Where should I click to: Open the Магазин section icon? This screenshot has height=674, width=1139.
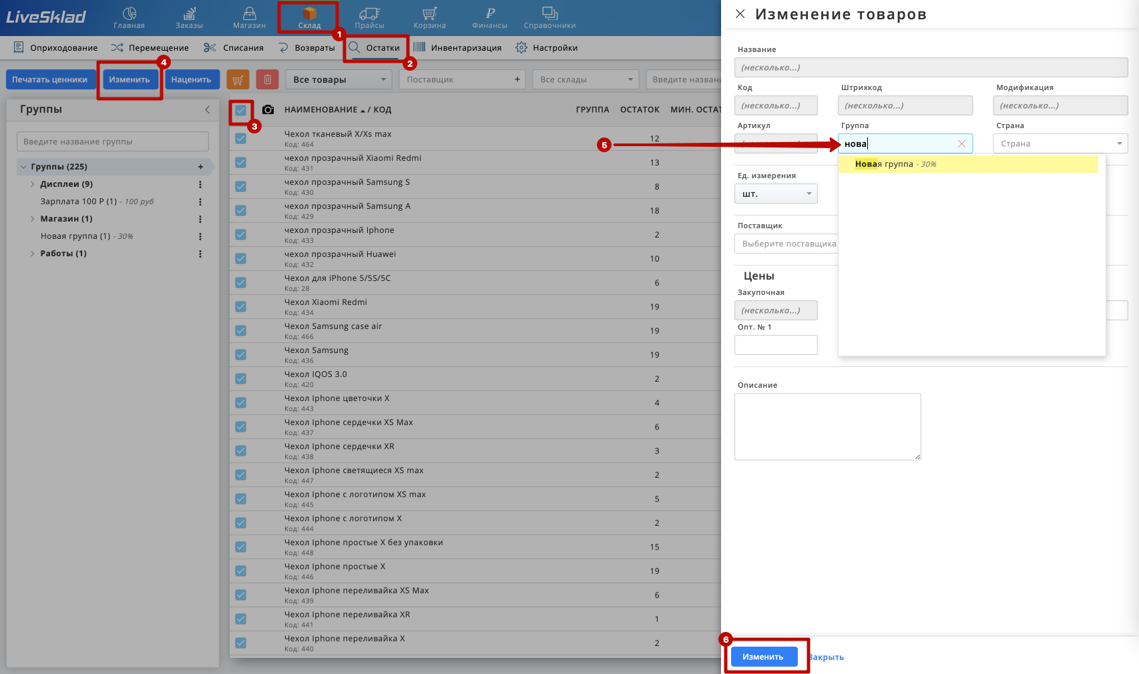click(249, 13)
